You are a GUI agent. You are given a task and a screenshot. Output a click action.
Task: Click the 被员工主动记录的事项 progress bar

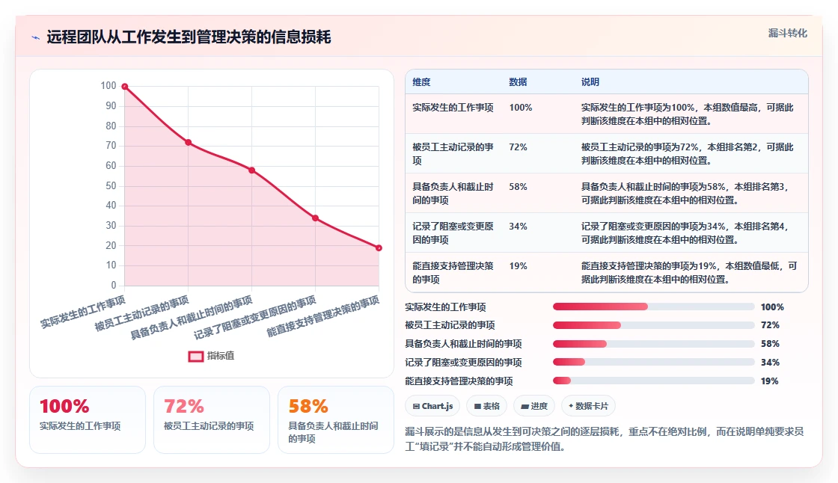654,324
